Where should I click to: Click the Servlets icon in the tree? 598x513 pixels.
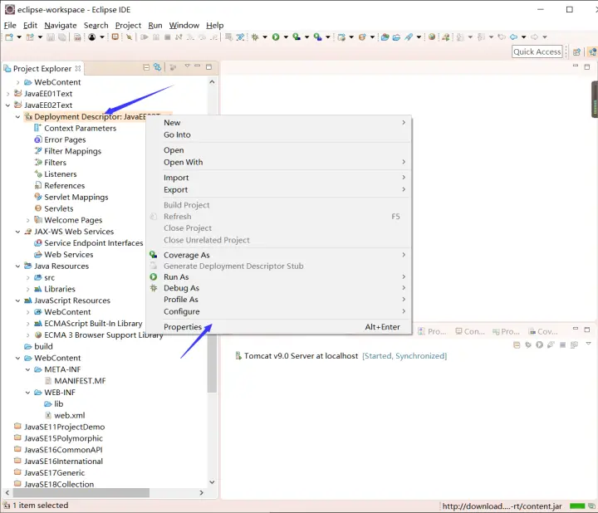click(x=37, y=208)
